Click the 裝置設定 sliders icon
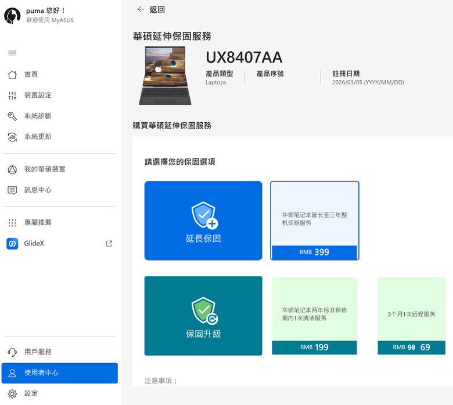This screenshot has height=405, width=453. pos(12,95)
